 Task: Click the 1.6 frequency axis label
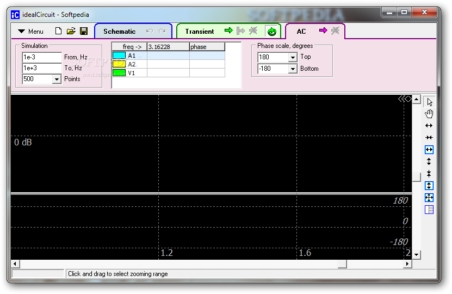click(305, 253)
